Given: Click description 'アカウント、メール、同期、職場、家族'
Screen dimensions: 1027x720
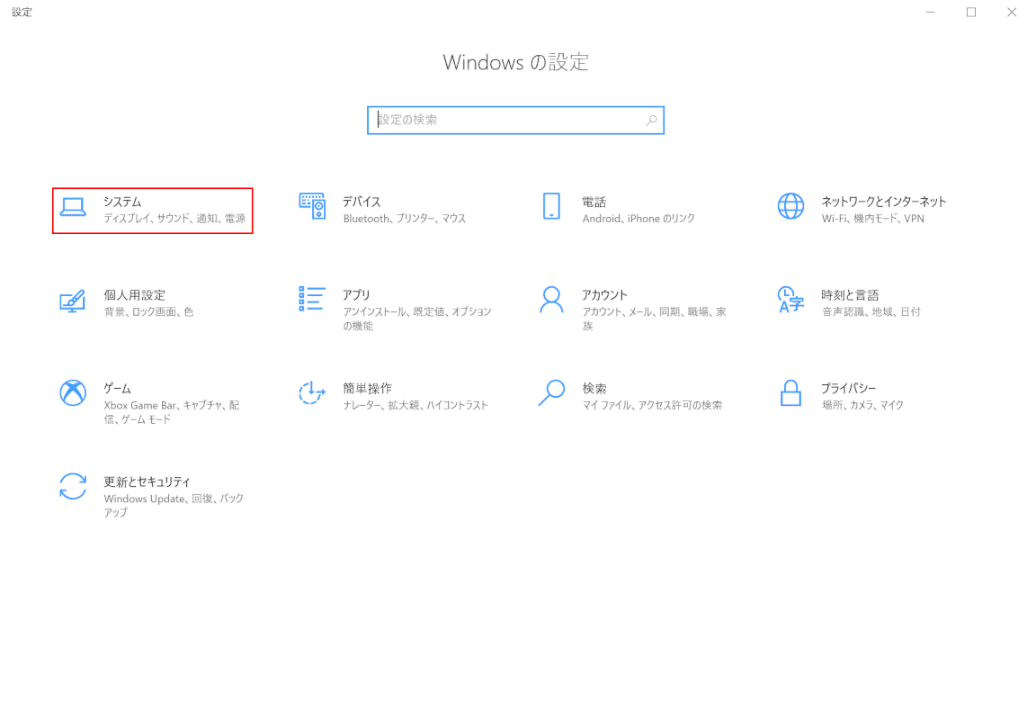Looking at the screenshot, I should coord(654,319).
